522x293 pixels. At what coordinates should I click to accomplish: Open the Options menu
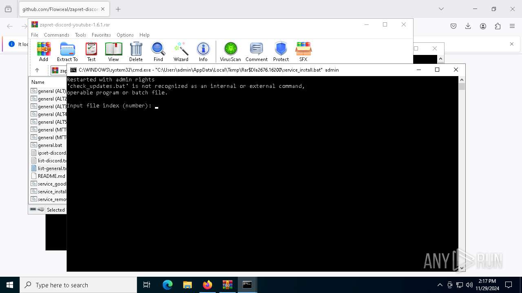pos(125,35)
